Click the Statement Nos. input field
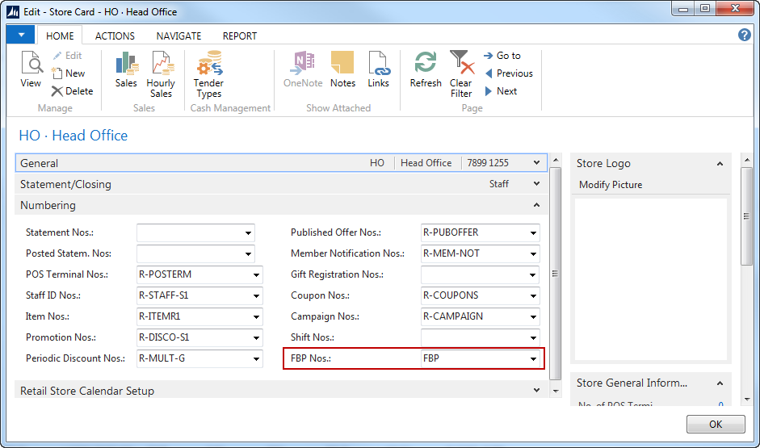 [x=190, y=232]
